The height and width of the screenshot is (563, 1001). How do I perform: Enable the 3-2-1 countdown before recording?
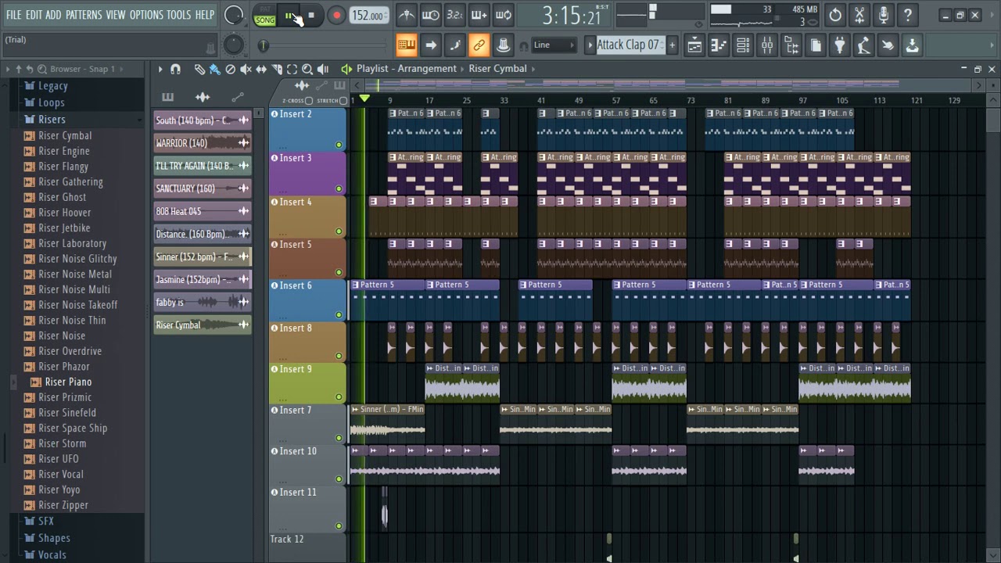coord(454,15)
